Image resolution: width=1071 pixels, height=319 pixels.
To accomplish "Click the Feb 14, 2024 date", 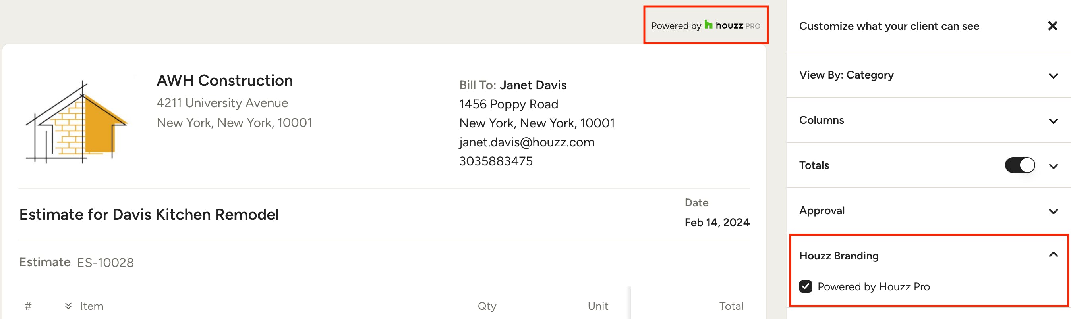I will point(717,223).
